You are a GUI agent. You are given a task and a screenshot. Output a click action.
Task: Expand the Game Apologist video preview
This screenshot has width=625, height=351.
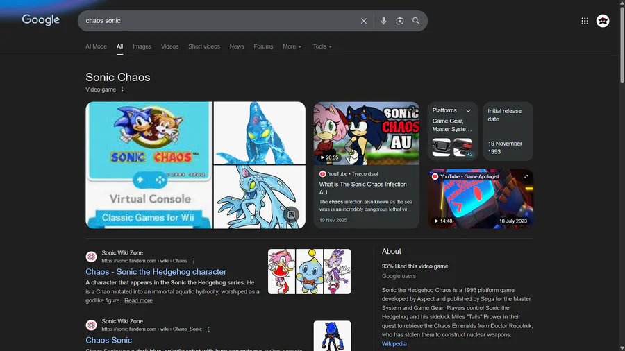pyautogui.click(x=526, y=176)
